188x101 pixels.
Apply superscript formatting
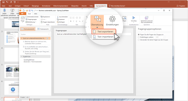click(x=83, y=21)
